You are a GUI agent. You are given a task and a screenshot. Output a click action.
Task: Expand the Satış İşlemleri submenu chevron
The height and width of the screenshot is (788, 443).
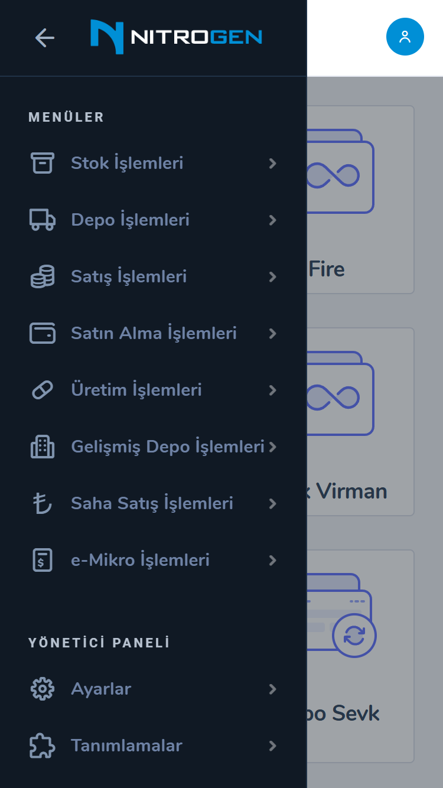click(x=272, y=276)
